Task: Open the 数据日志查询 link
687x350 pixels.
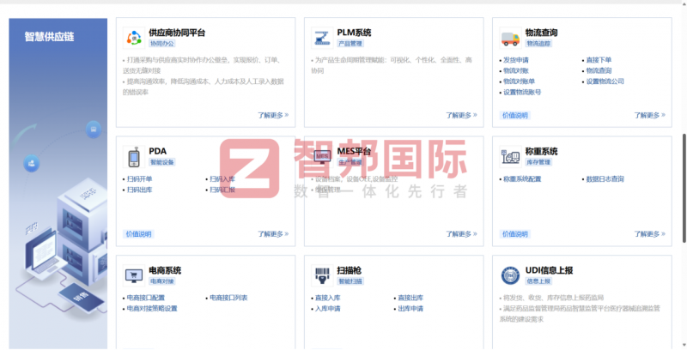Action: (605, 179)
